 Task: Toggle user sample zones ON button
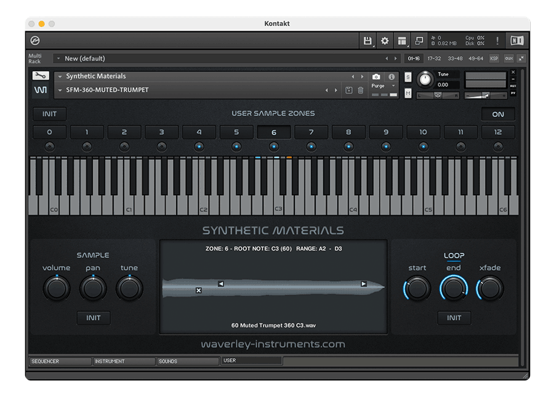pos(498,114)
